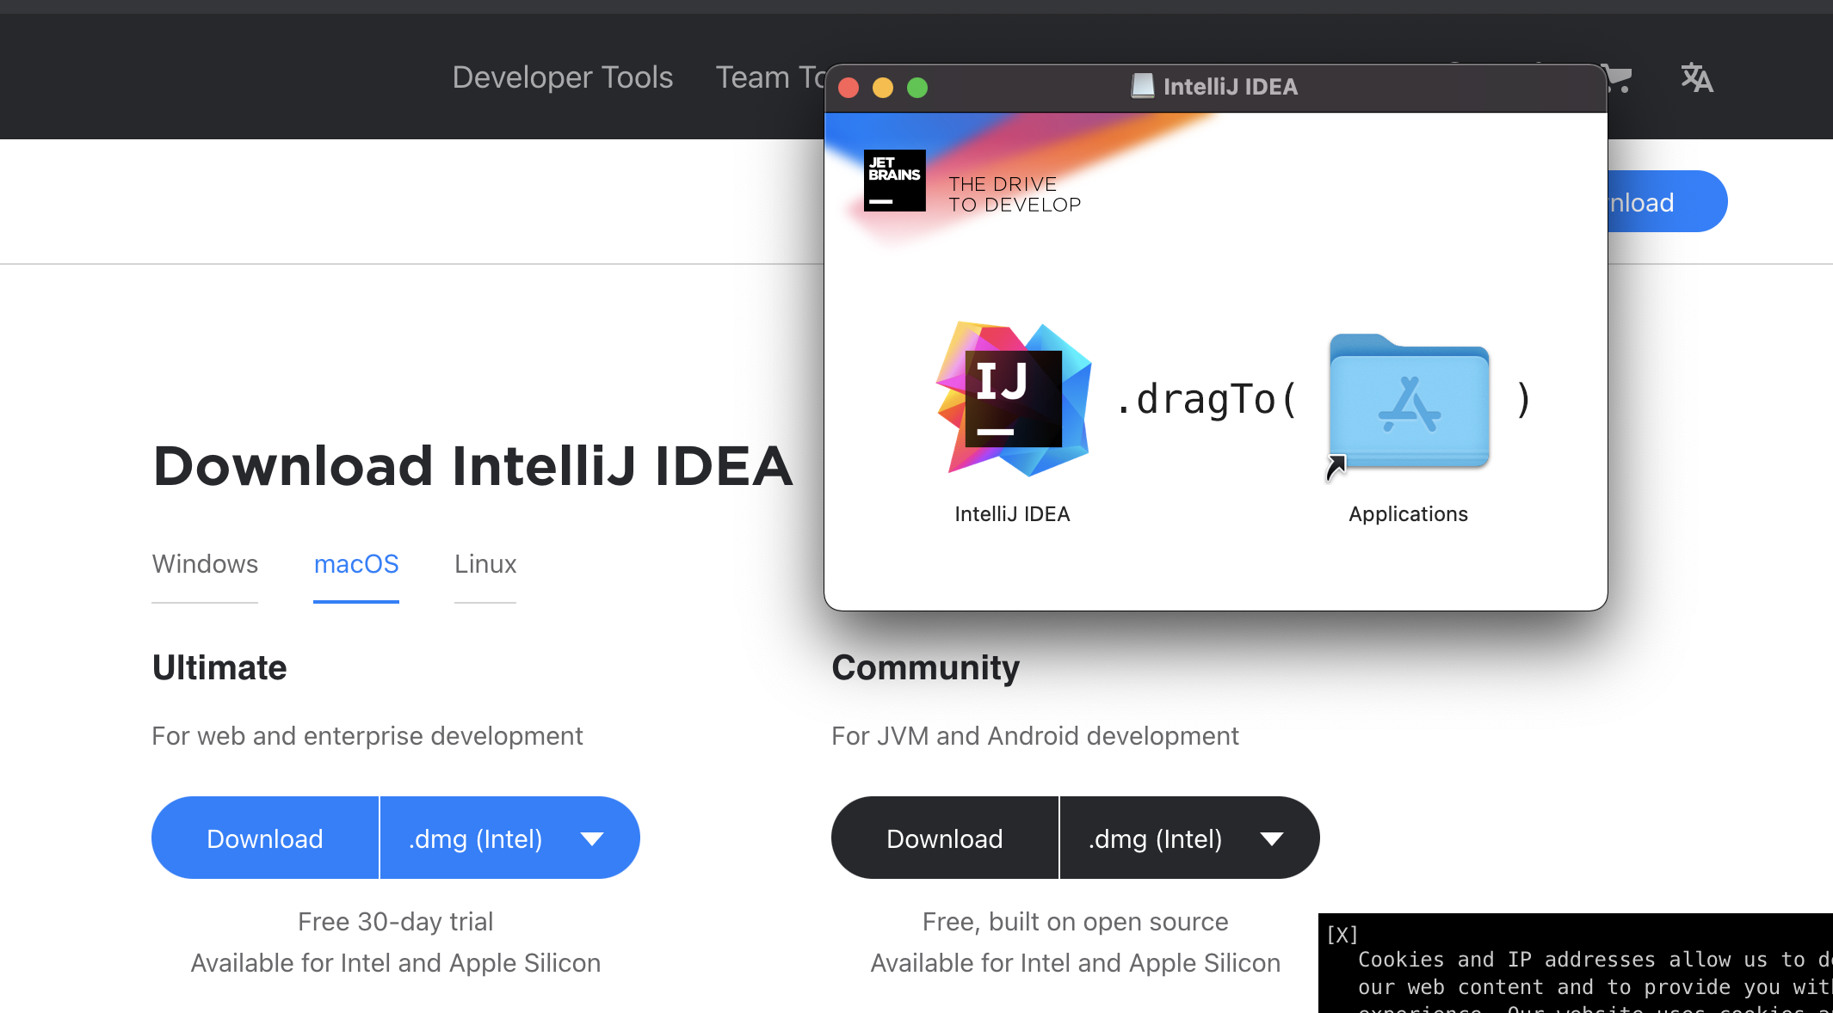Switch to the Windows tab

(x=205, y=564)
